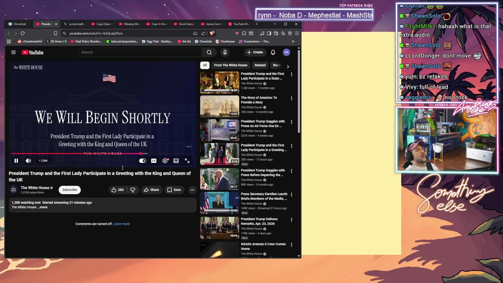
Task: Open options for Air Force One video
Action: pyautogui.click(x=292, y=122)
